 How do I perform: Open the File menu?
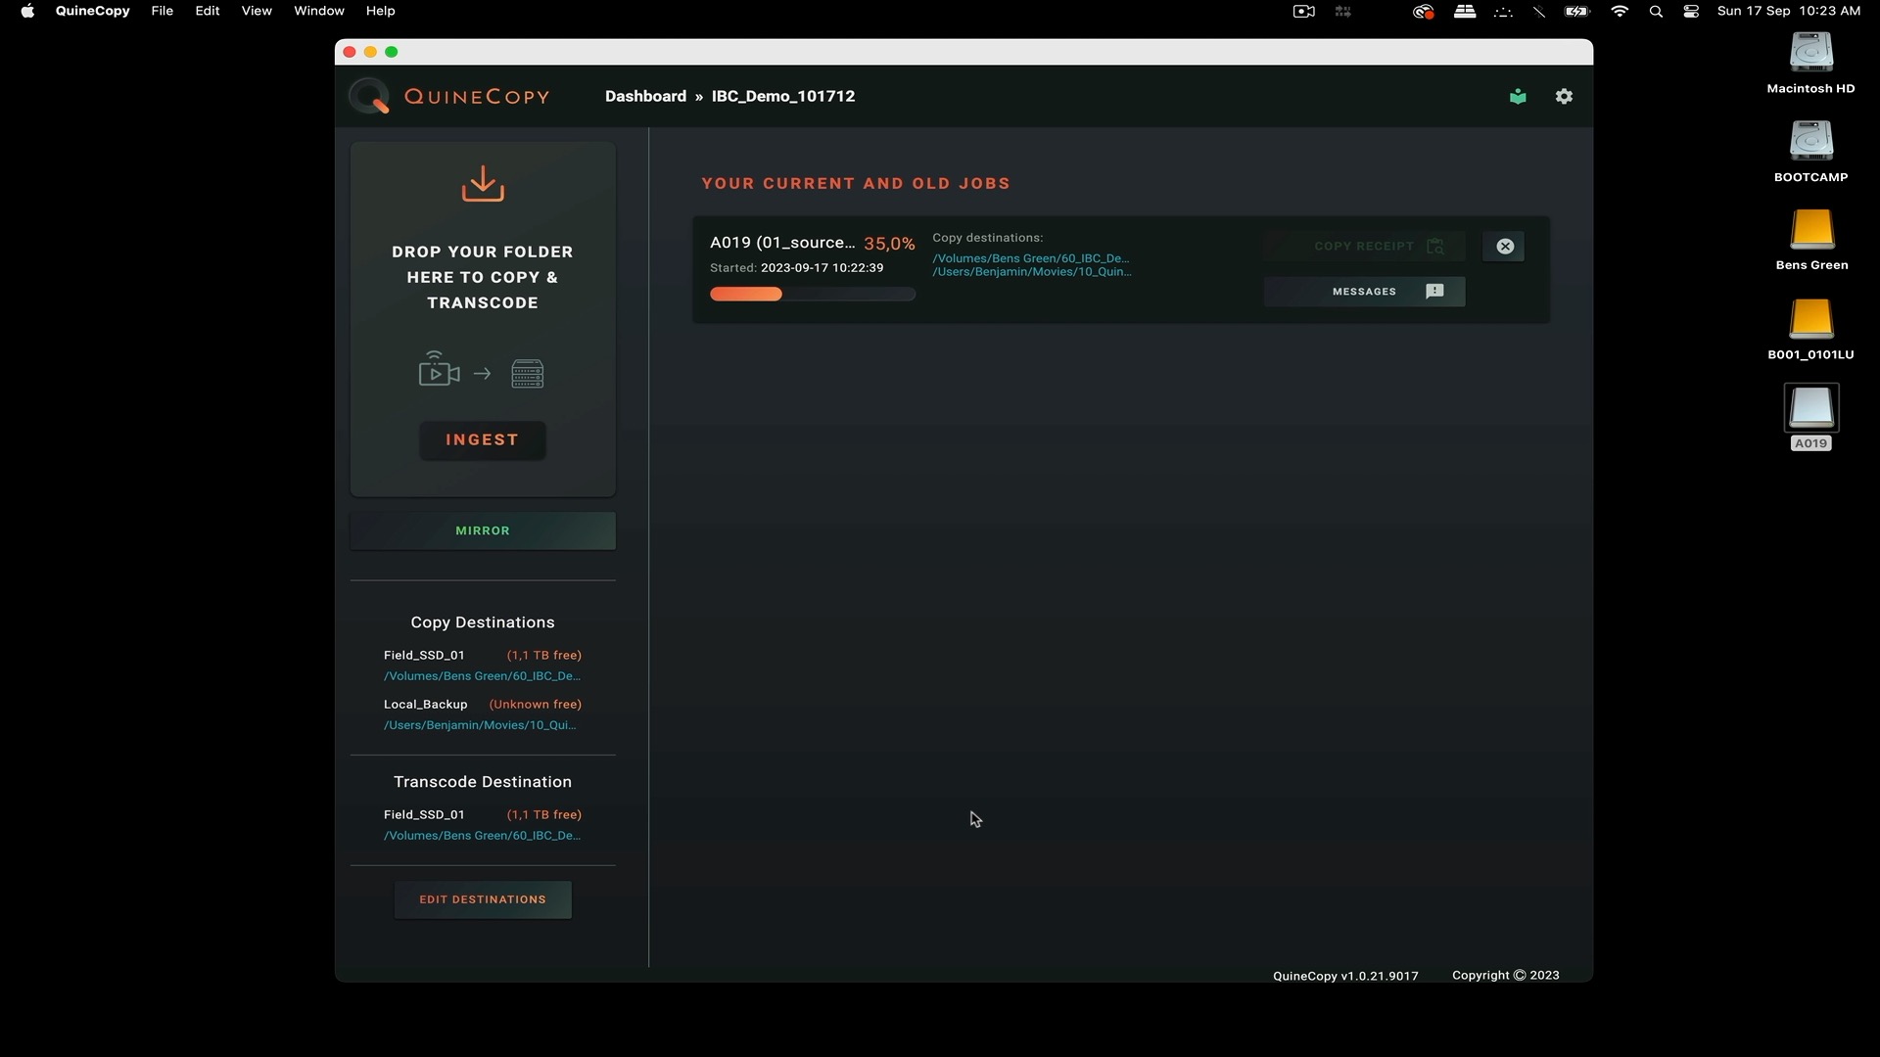pyautogui.click(x=163, y=11)
